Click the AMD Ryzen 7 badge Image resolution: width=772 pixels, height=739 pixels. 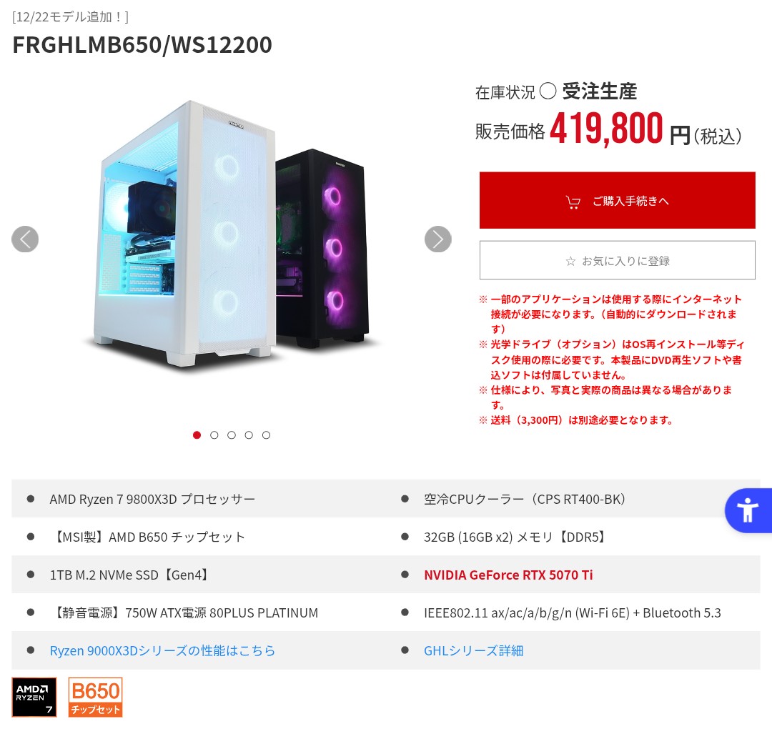[34, 697]
